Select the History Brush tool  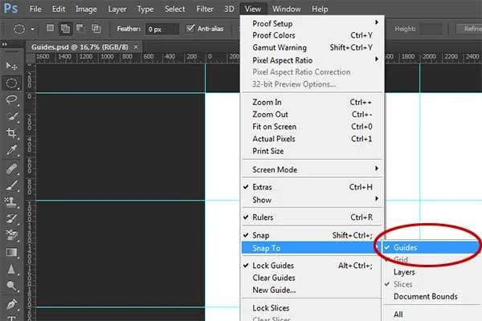pos(12,219)
